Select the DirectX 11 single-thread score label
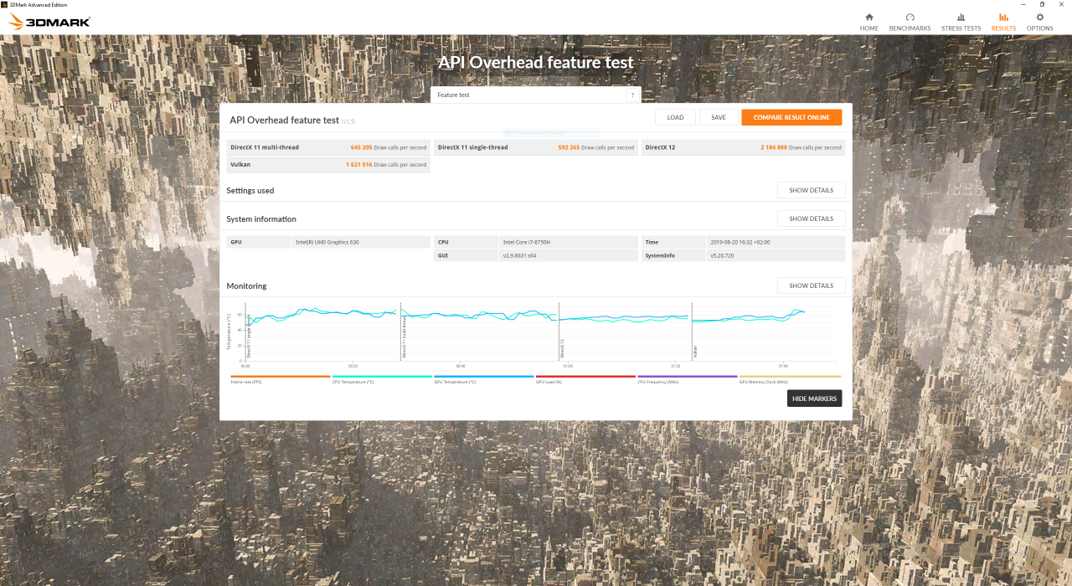This screenshot has width=1072, height=586. pos(472,147)
